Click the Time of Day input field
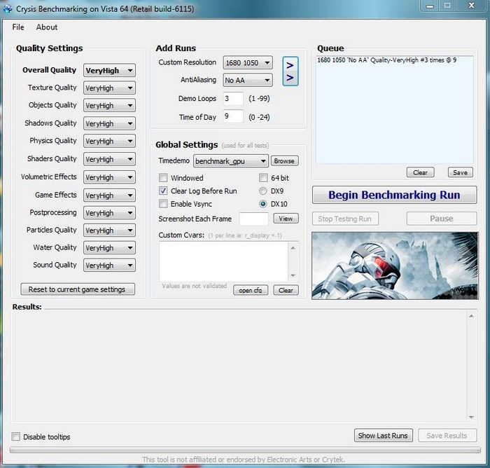Image resolution: width=490 pixels, height=468 pixels. 233,117
